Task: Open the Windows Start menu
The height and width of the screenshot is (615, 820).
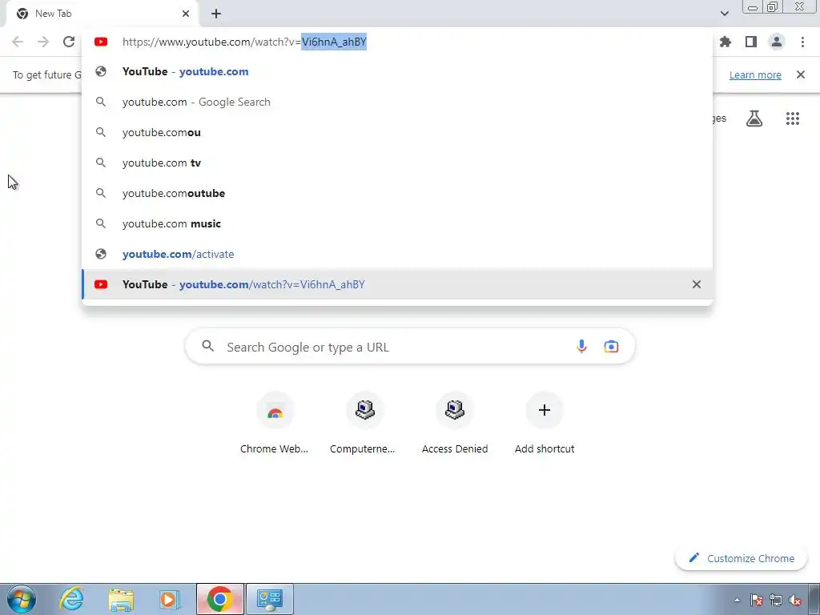Action: pyautogui.click(x=22, y=599)
